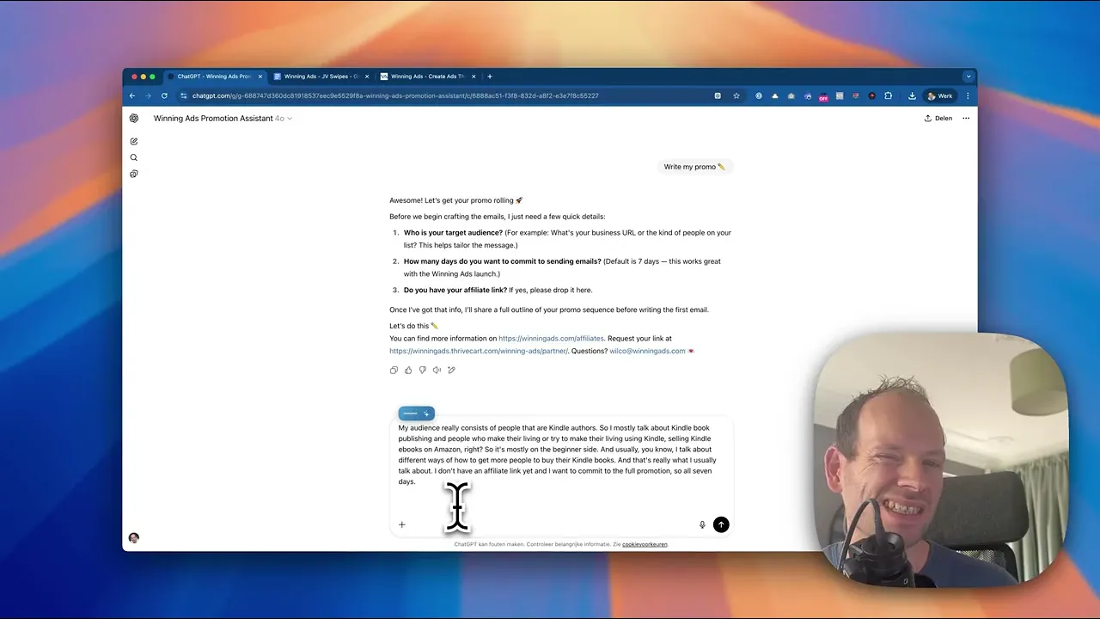Give the response a thumbs up
Viewport: 1100px width, 619px height.
(x=408, y=371)
